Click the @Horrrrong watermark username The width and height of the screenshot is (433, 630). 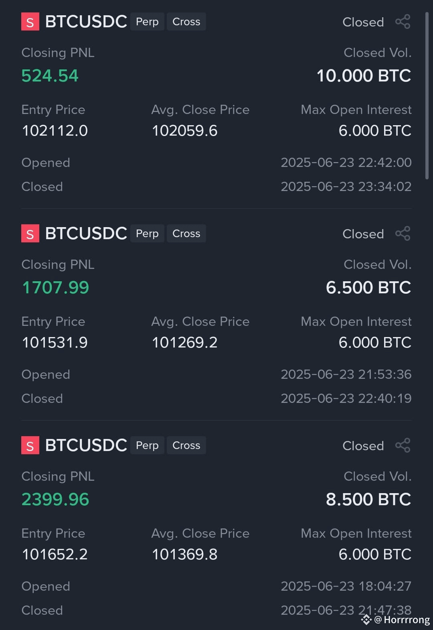click(x=402, y=620)
